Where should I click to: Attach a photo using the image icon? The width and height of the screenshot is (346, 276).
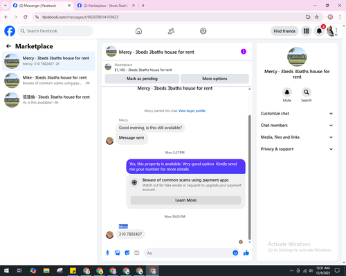click(118, 253)
